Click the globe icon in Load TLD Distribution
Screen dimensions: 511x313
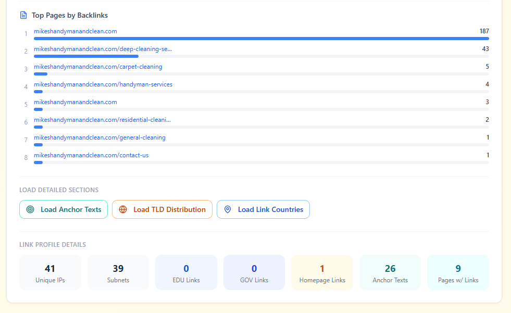point(123,209)
